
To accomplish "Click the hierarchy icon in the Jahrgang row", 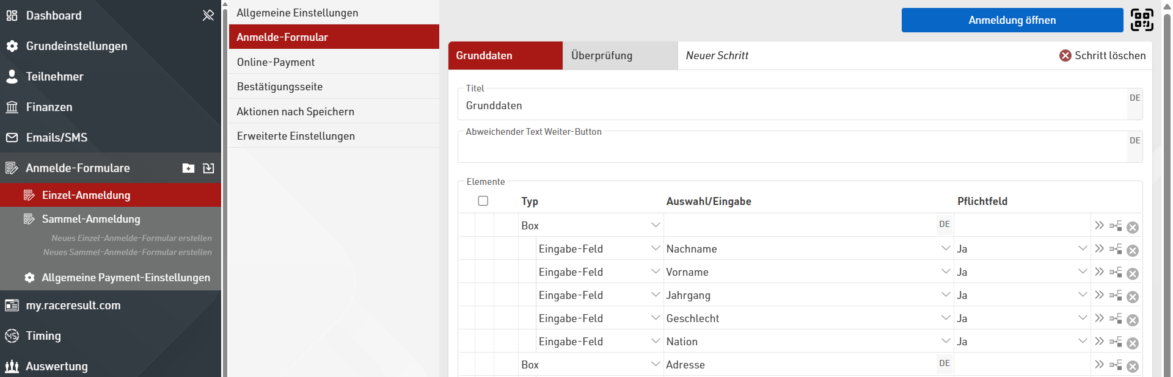I will [1116, 295].
